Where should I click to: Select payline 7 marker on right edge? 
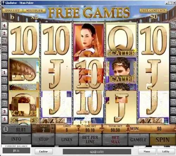point(173,77)
